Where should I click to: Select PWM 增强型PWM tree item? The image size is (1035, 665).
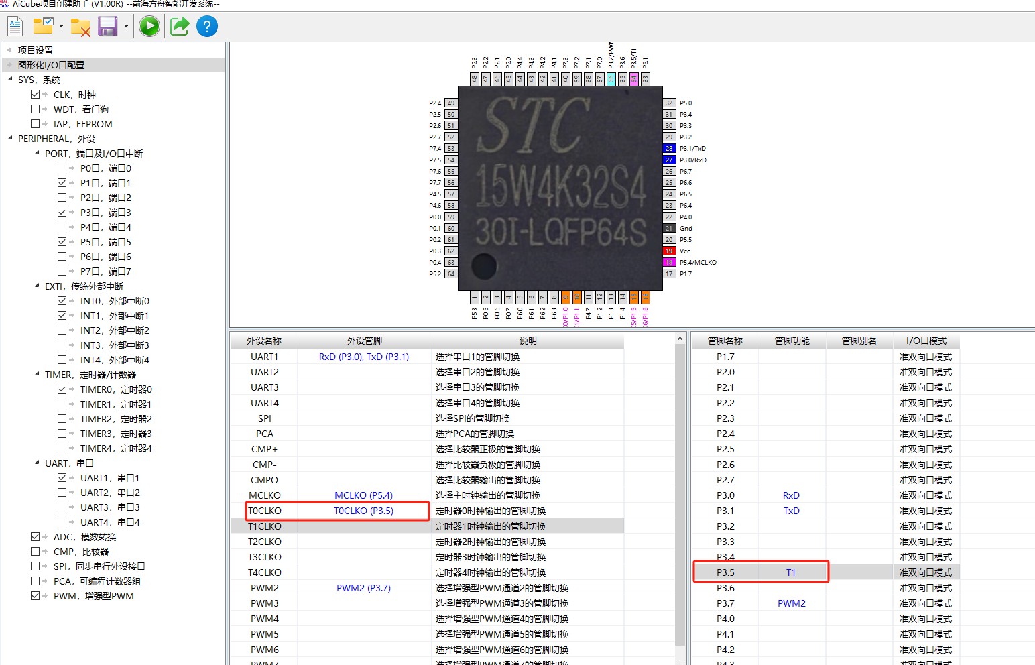tap(93, 596)
